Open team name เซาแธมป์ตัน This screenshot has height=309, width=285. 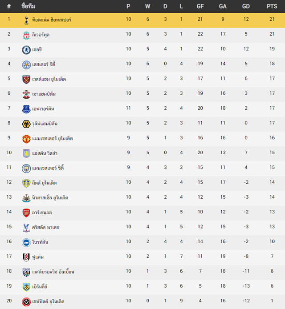[44, 94]
